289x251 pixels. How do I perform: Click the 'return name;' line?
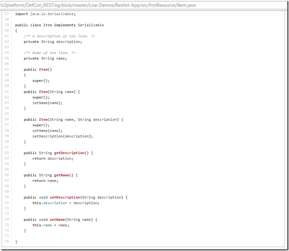(45, 181)
